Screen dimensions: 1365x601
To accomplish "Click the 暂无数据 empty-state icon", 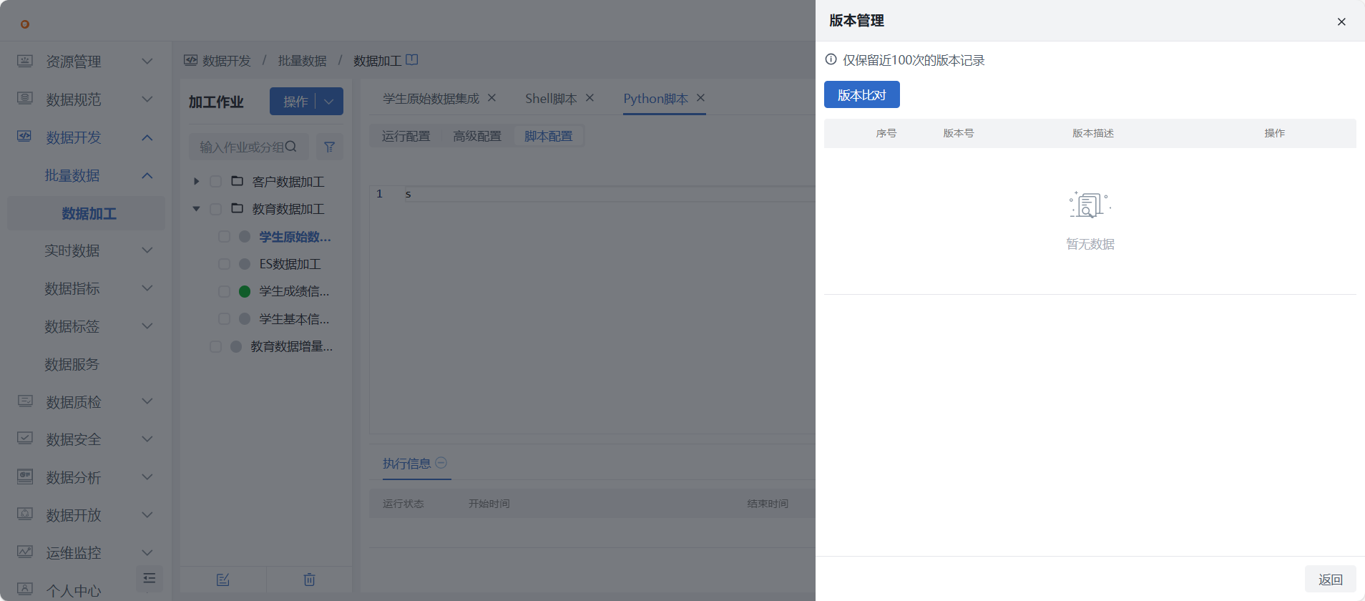I will [x=1090, y=205].
